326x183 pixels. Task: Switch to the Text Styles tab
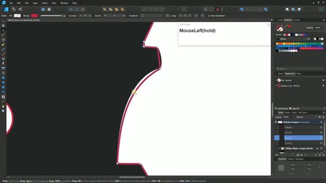coord(303,113)
